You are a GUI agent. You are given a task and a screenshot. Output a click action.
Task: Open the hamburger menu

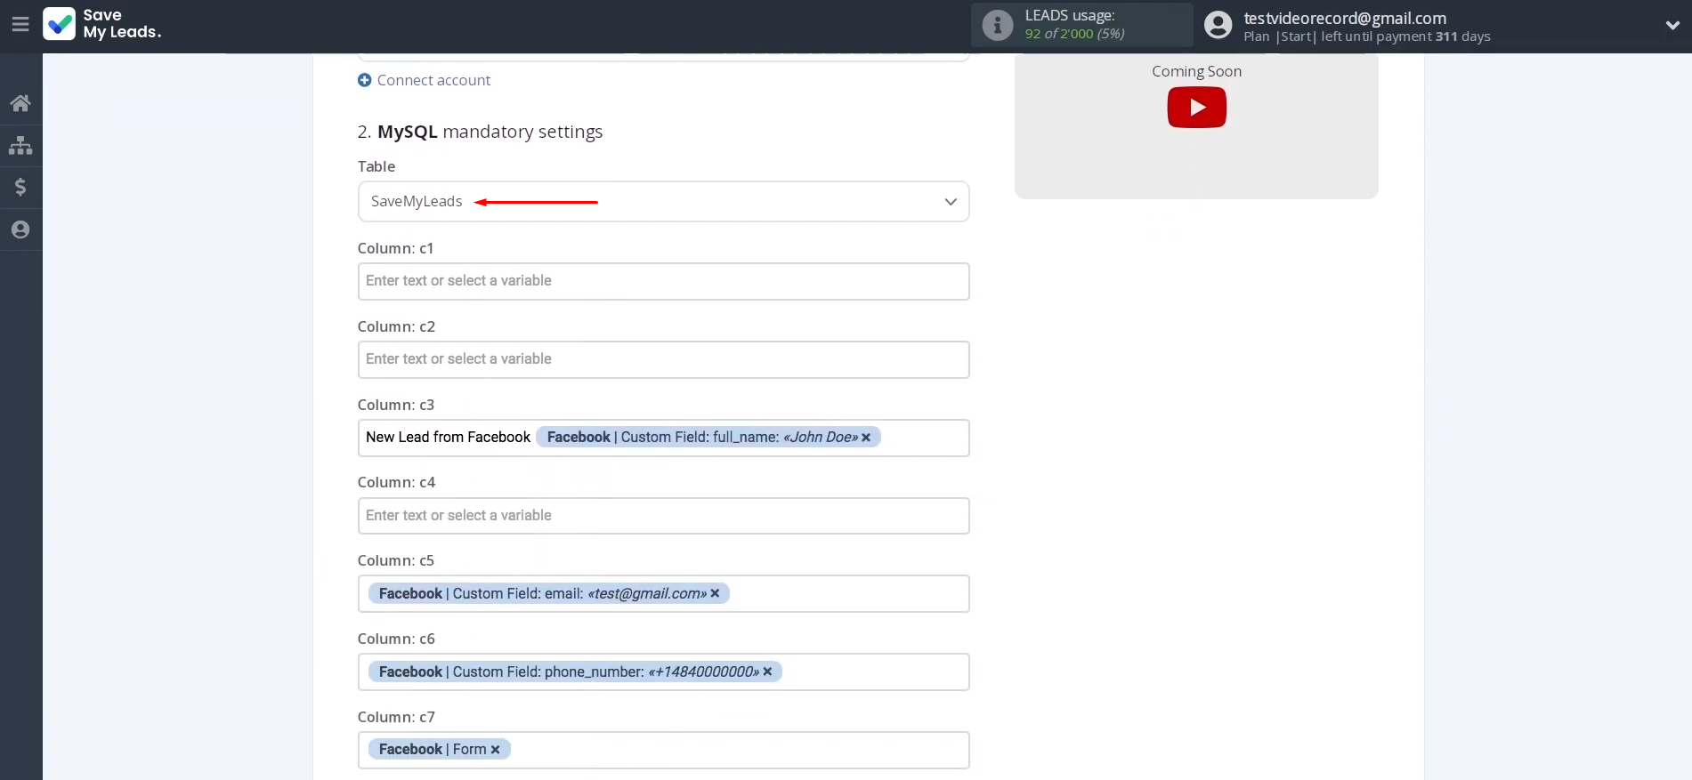pyautogui.click(x=20, y=25)
